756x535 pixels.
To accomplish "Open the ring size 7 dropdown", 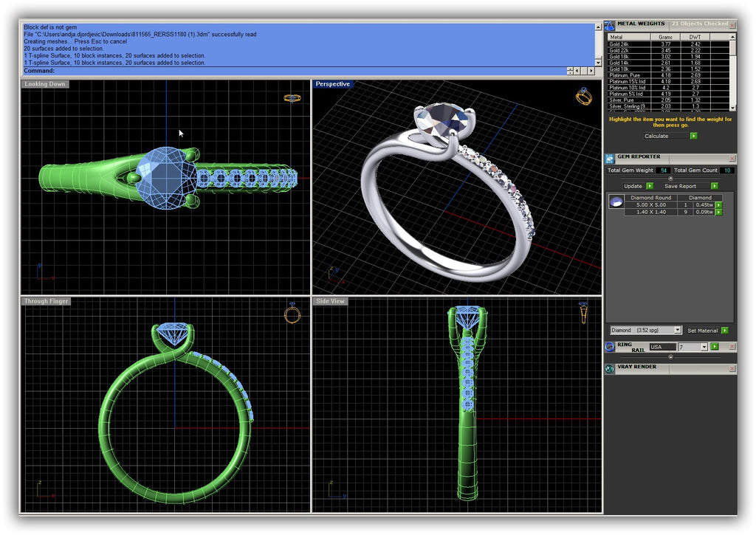I will 704,346.
